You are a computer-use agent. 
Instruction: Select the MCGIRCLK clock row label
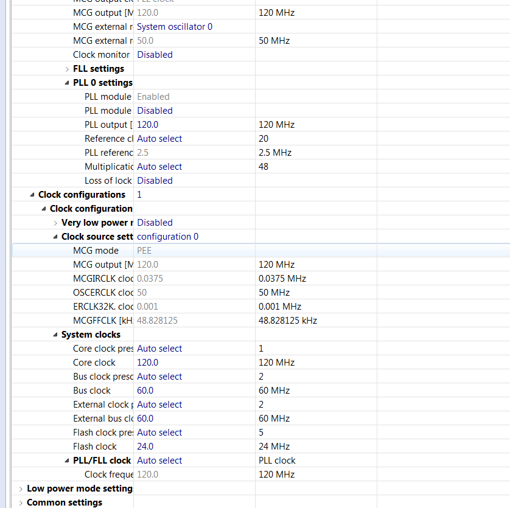(103, 279)
